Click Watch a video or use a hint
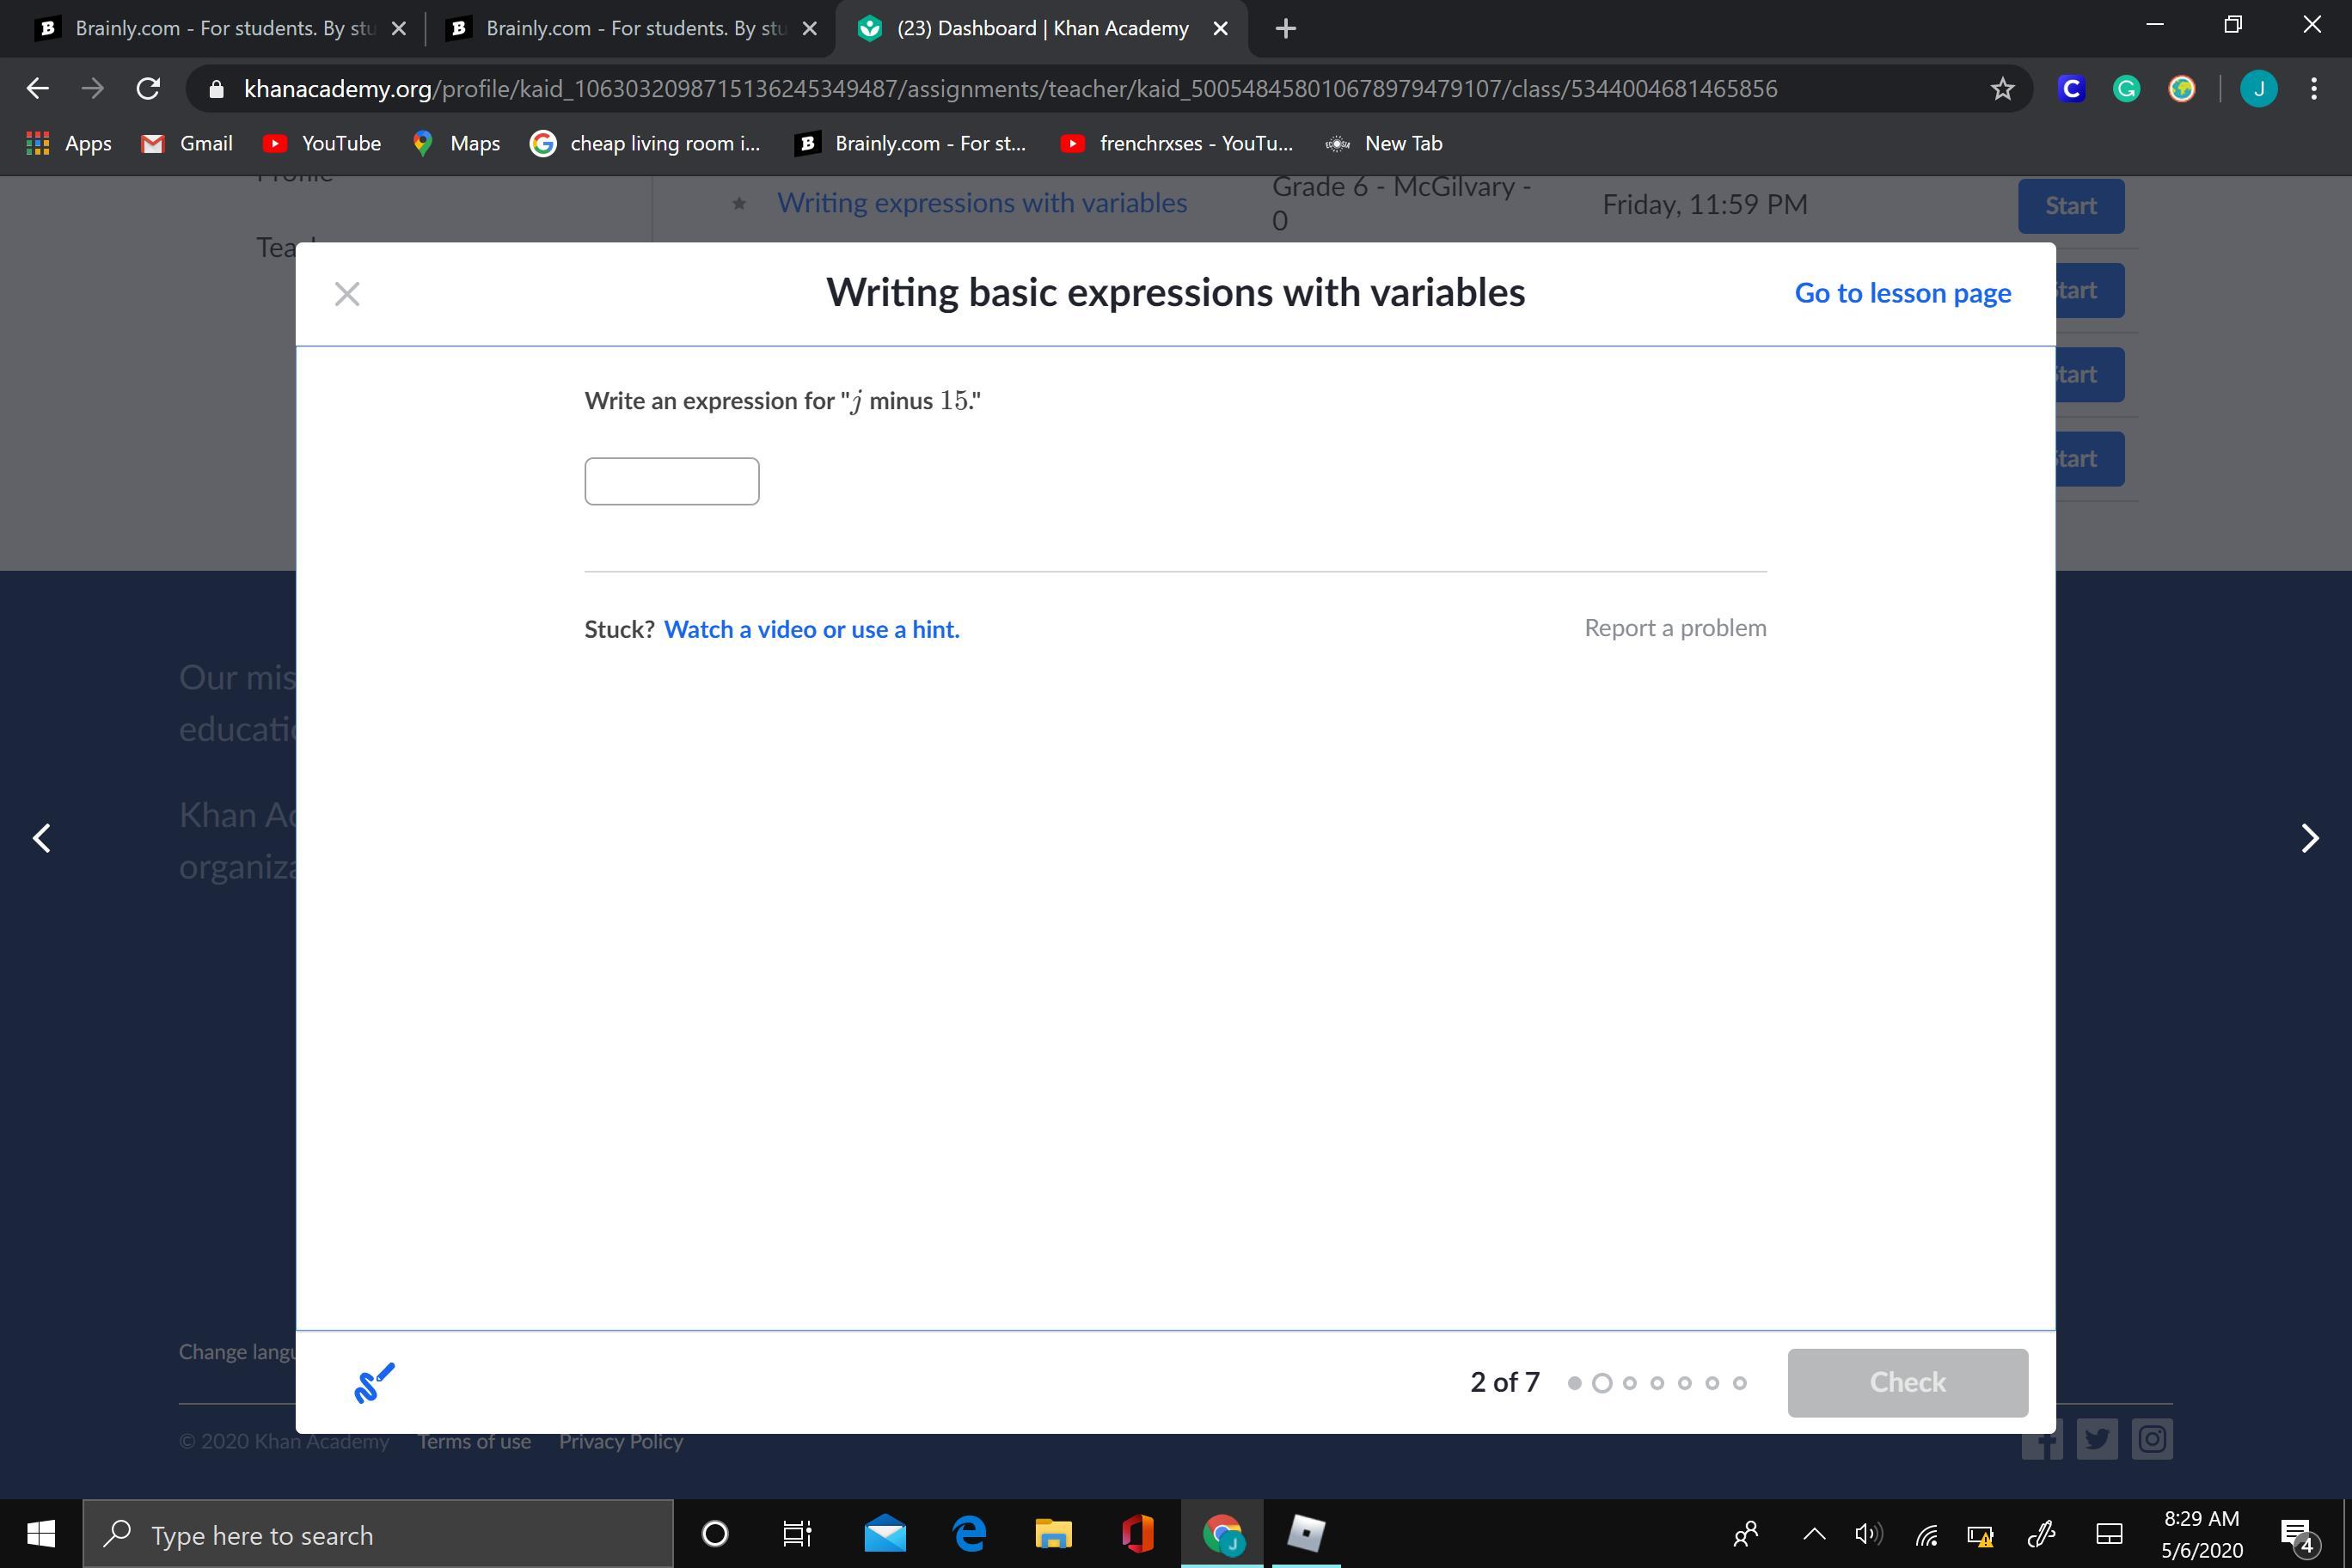Screen dimensions: 2352x1568 tap(811, 629)
